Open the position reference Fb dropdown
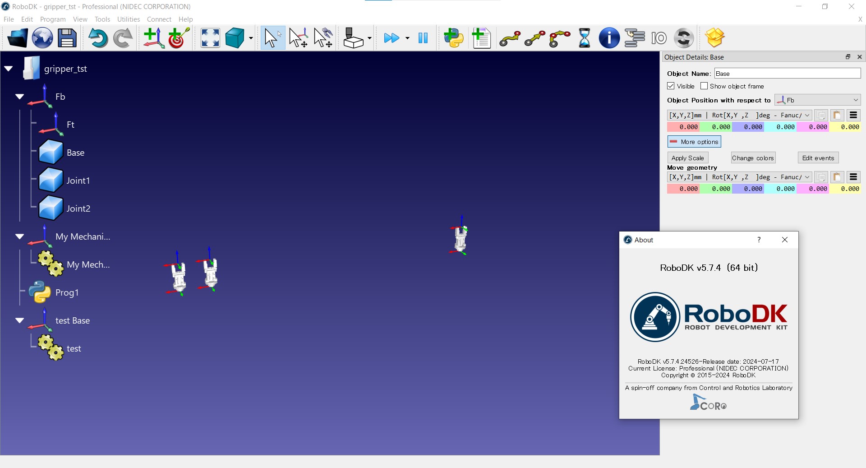The height and width of the screenshot is (468, 866). (817, 100)
